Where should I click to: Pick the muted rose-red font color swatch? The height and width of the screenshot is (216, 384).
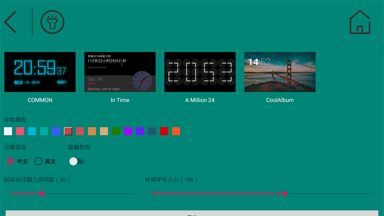tap(80, 131)
